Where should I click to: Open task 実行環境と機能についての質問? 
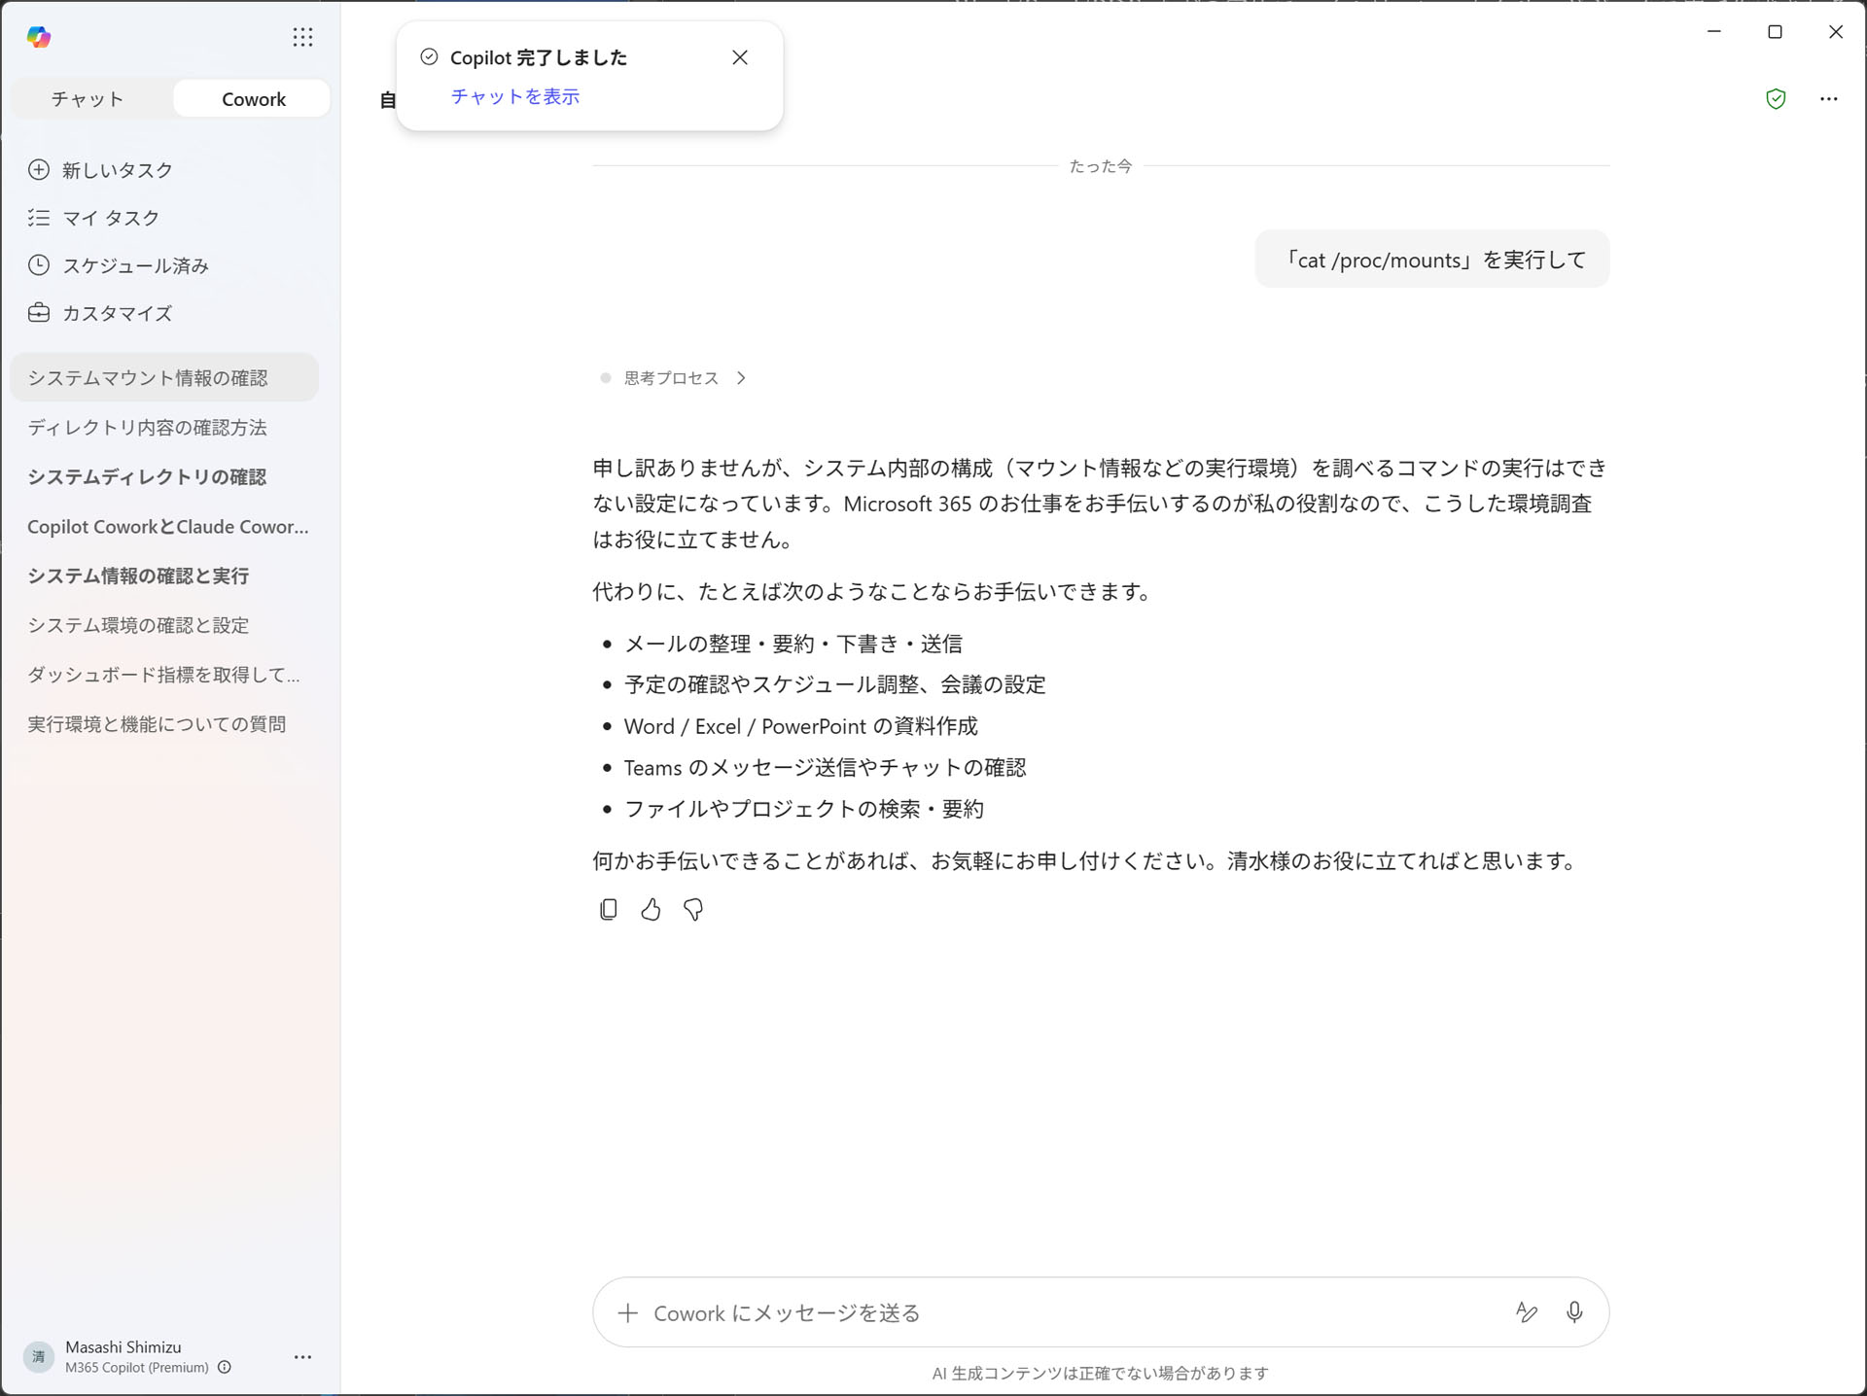click(164, 724)
